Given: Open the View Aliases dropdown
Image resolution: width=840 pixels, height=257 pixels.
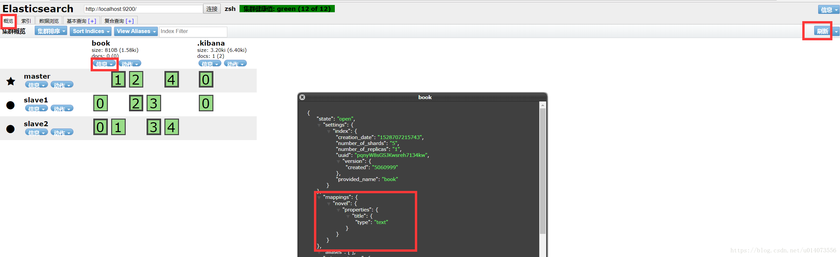Looking at the screenshot, I should click(136, 31).
